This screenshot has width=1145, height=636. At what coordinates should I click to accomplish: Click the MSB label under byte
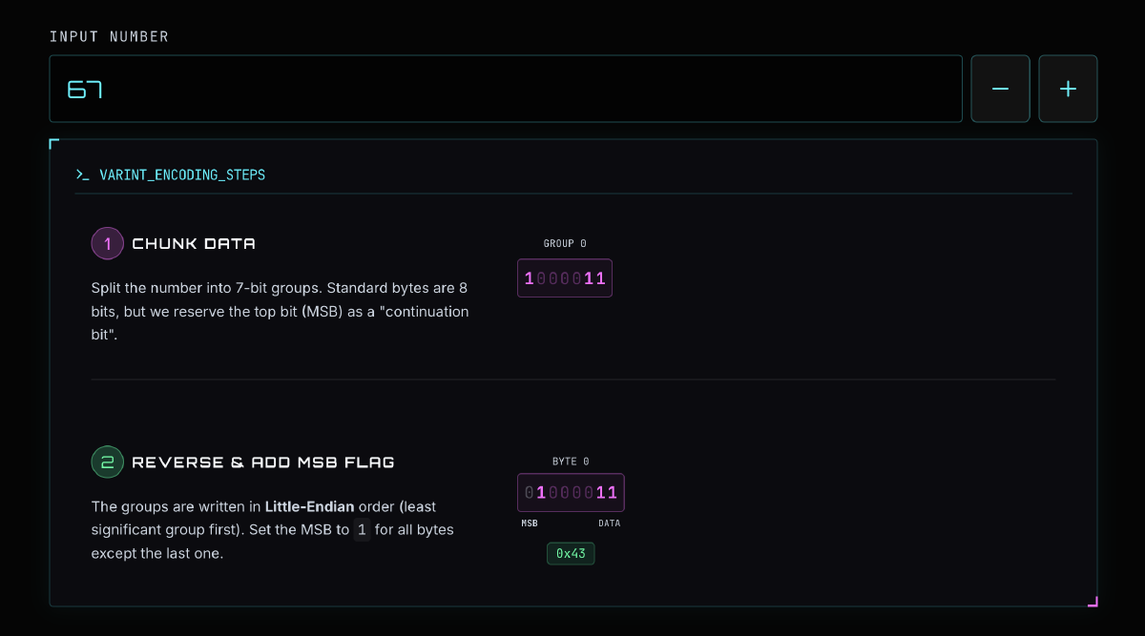(x=530, y=523)
